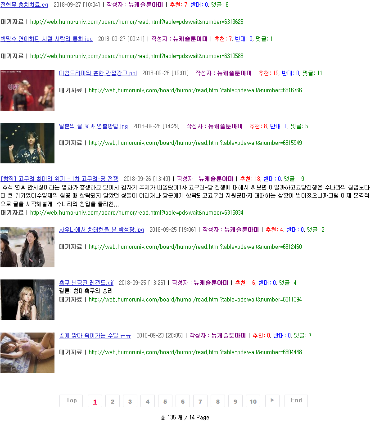Viewport: 375px width, 423px height.
Task: Open URL ending in number=6315949
Action: tap(195, 143)
